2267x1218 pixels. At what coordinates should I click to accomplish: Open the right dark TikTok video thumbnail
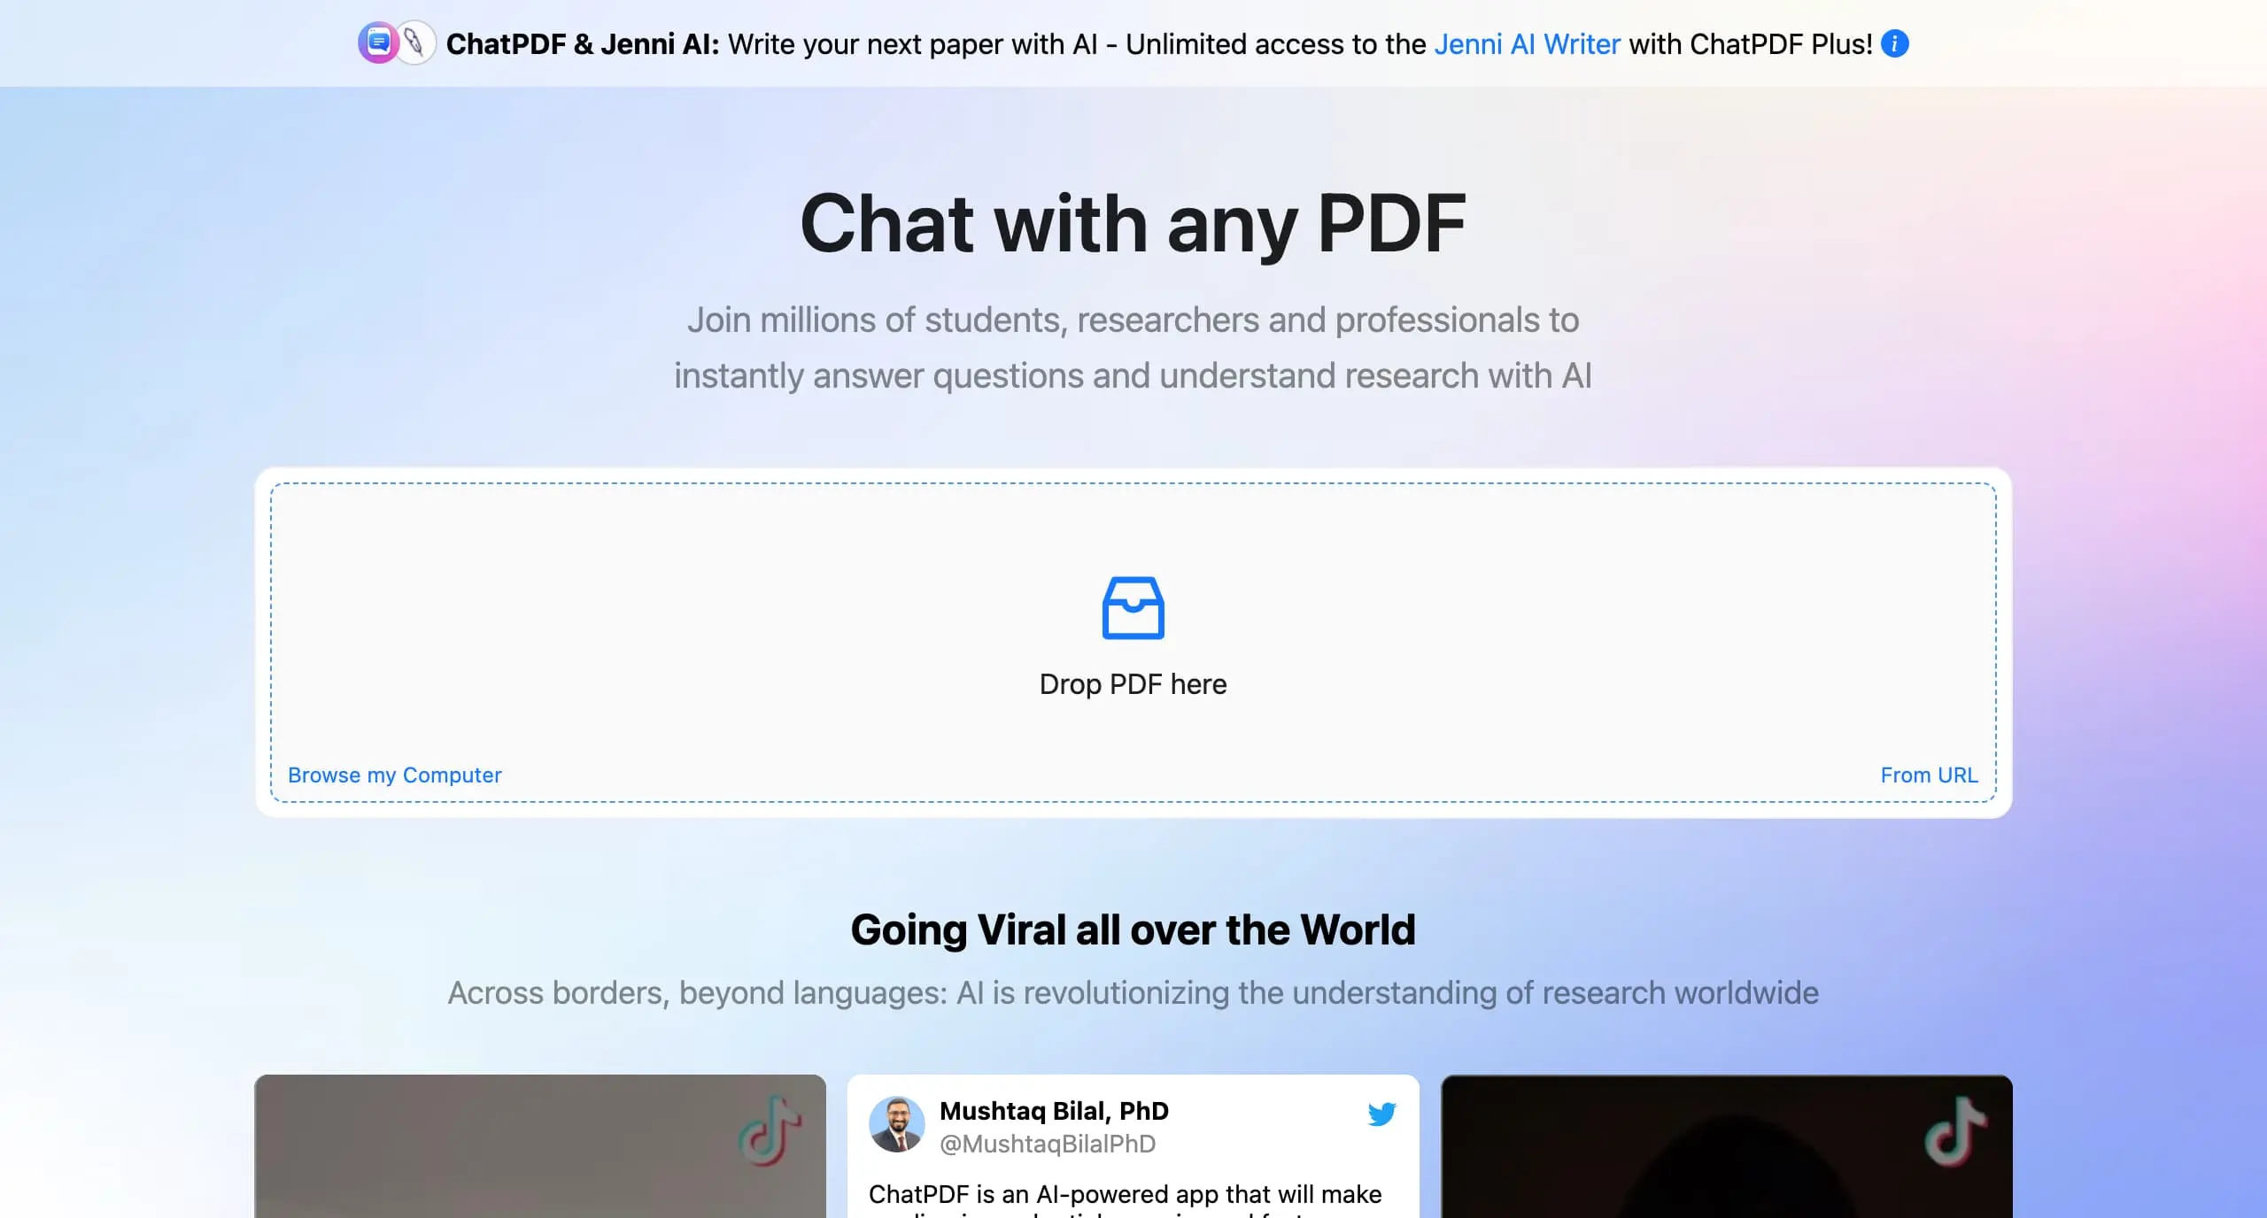click(1727, 1146)
